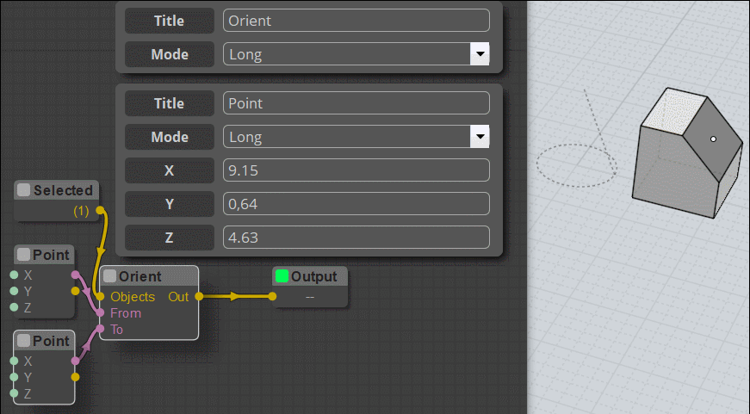
Task: Click Z input port of Point node feeding To
Action: click(14, 393)
